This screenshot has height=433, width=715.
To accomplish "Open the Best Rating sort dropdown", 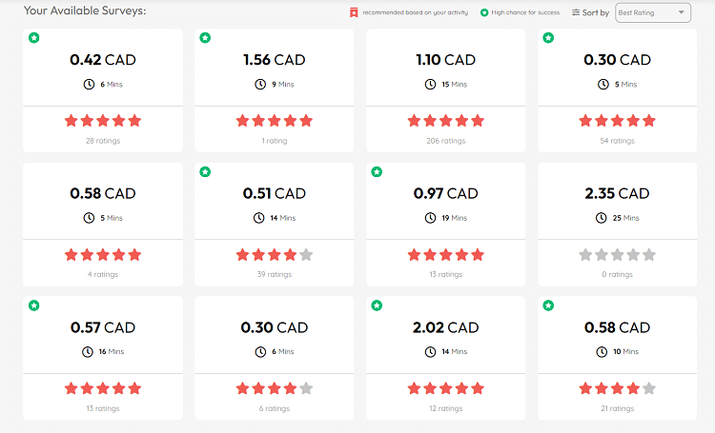I will click(x=653, y=12).
